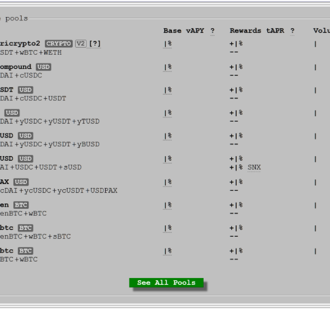The height and width of the screenshot is (309, 330).
Task: Select the DAI+yUSDC+yUSDT+yBUSD coin list
Action: pyautogui.click(x=49, y=145)
